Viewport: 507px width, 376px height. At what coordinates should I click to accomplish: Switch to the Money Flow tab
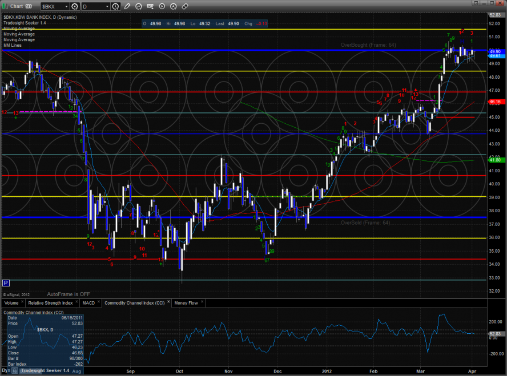(186, 302)
